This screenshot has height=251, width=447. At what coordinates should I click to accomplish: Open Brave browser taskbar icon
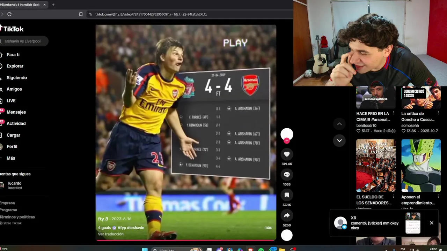250,250
